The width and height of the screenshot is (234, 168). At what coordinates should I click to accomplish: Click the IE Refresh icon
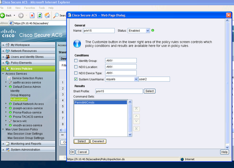tap(40, 15)
